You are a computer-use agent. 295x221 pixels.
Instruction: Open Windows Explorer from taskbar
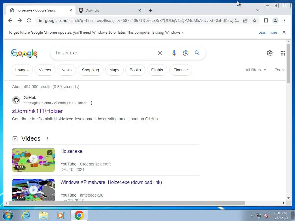click(44, 215)
